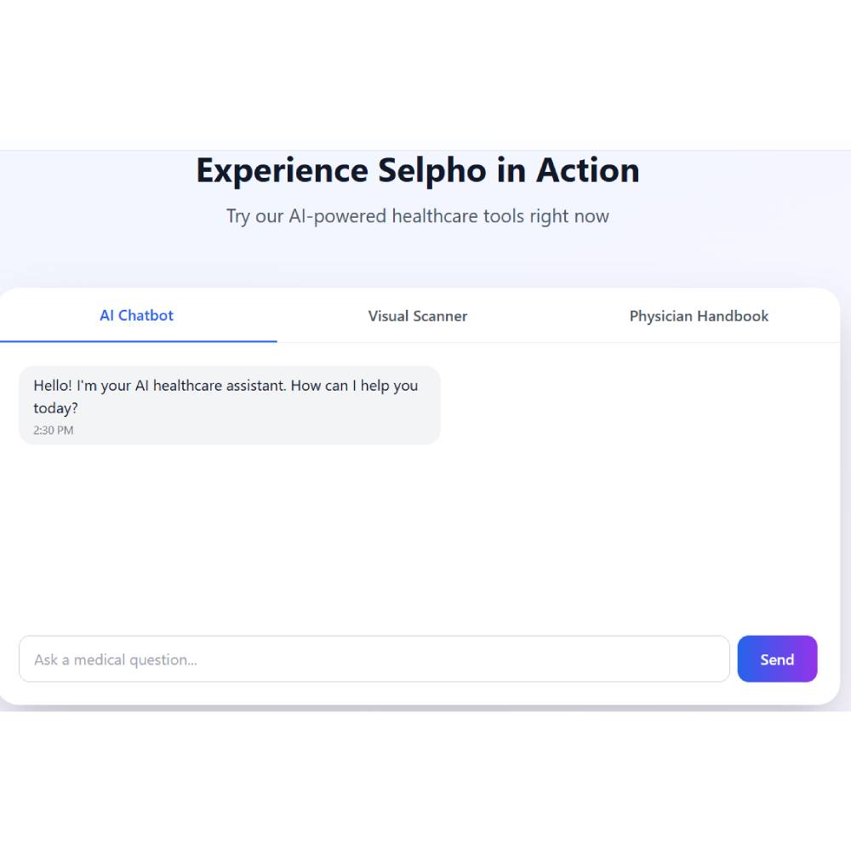Click the placeholder text in the question field
The image size is (851, 851).
116,660
